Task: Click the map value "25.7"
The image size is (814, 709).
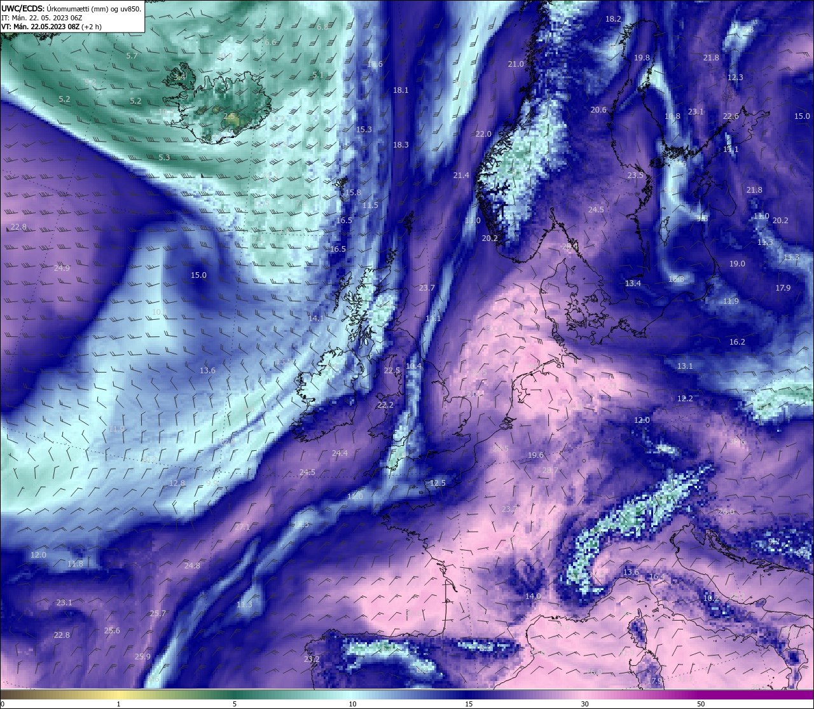Action: click(x=158, y=614)
